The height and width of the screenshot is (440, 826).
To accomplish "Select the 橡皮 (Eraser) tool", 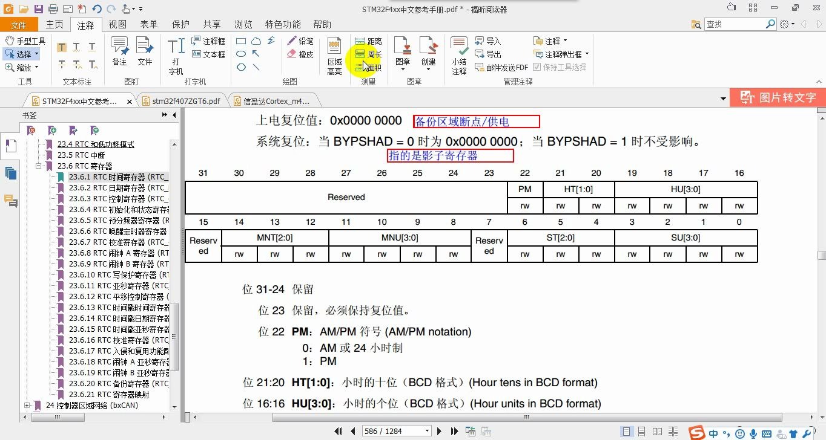I will [x=301, y=54].
